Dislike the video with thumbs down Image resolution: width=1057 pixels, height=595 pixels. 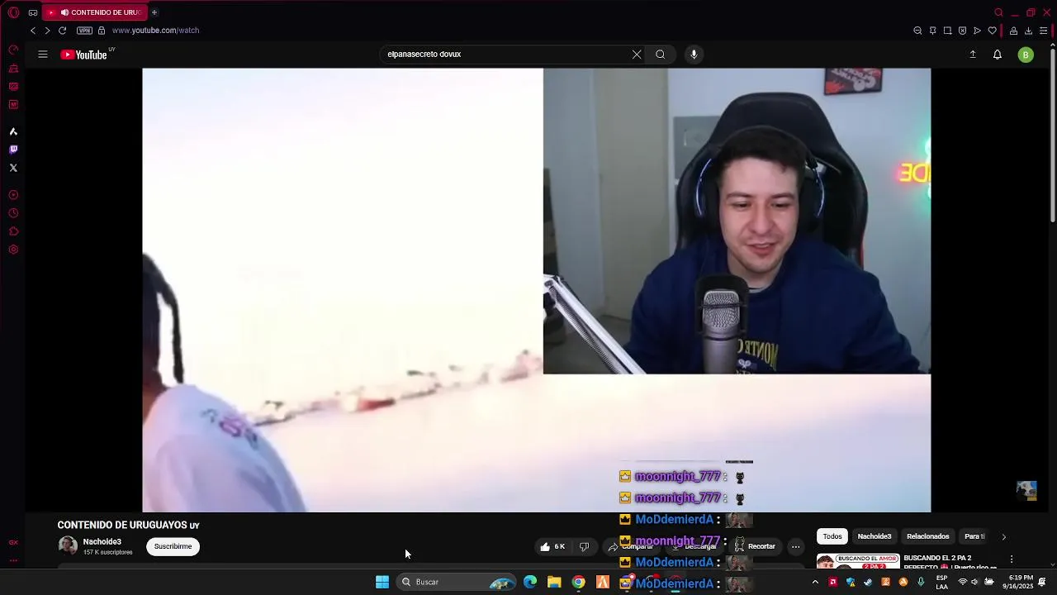pyautogui.click(x=584, y=546)
